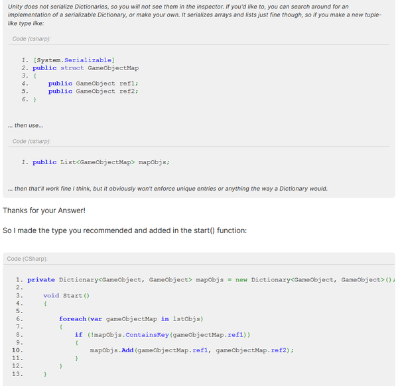Click the 'mapObjs.Add(gameObjectMap.ref1, gameObjectMap.ref2);' line
This screenshot has height=386, width=398.
[192, 350]
